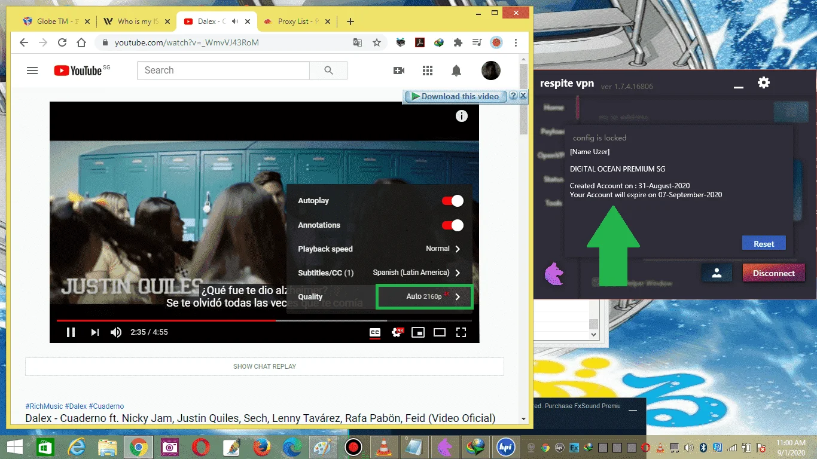Open the Adobe Acrobat extension
This screenshot has width=817, height=459.
click(420, 42)
